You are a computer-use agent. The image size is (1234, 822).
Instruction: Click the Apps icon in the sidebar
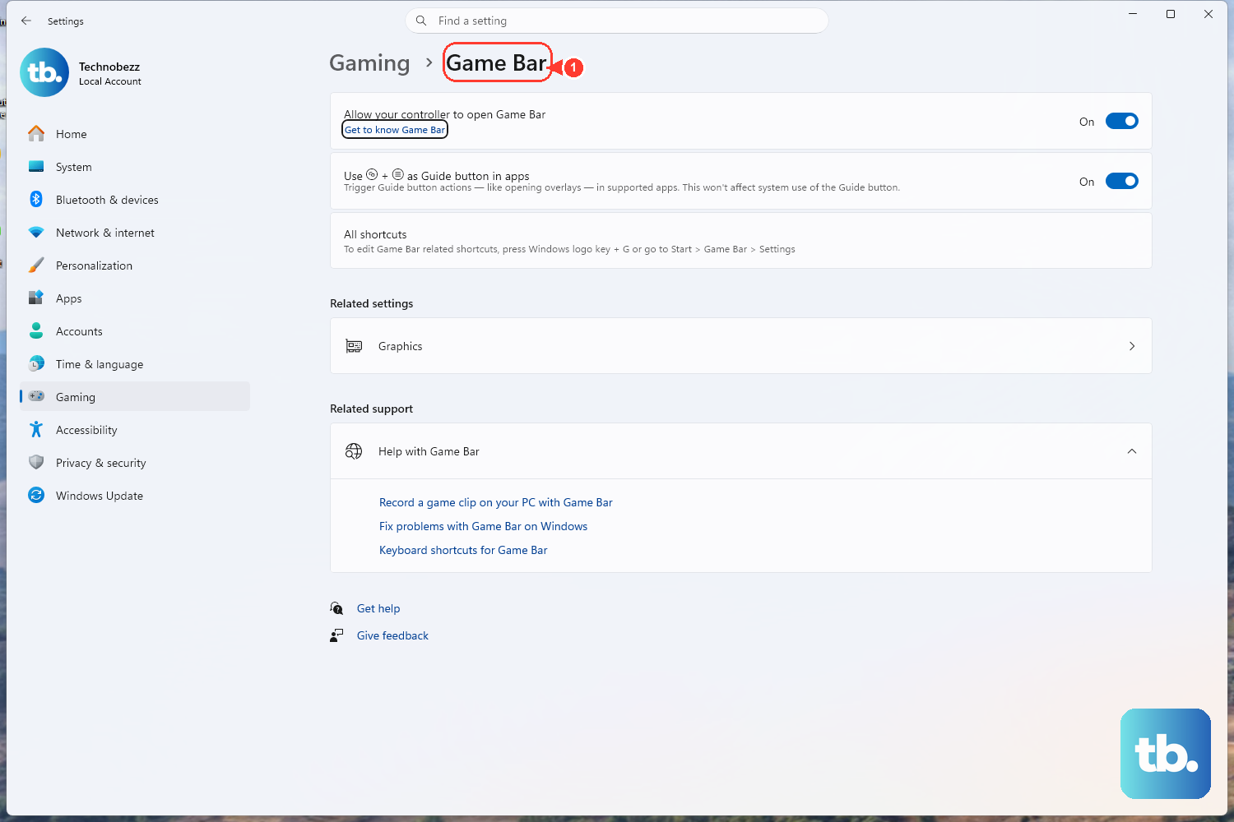[x=36, y=298]
